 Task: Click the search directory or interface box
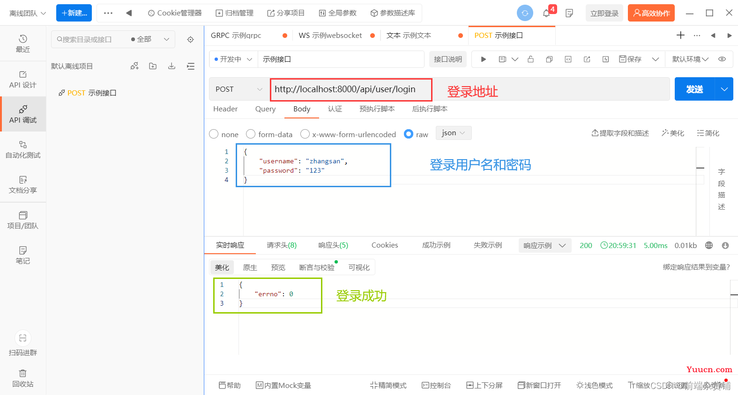pos(89,39)
